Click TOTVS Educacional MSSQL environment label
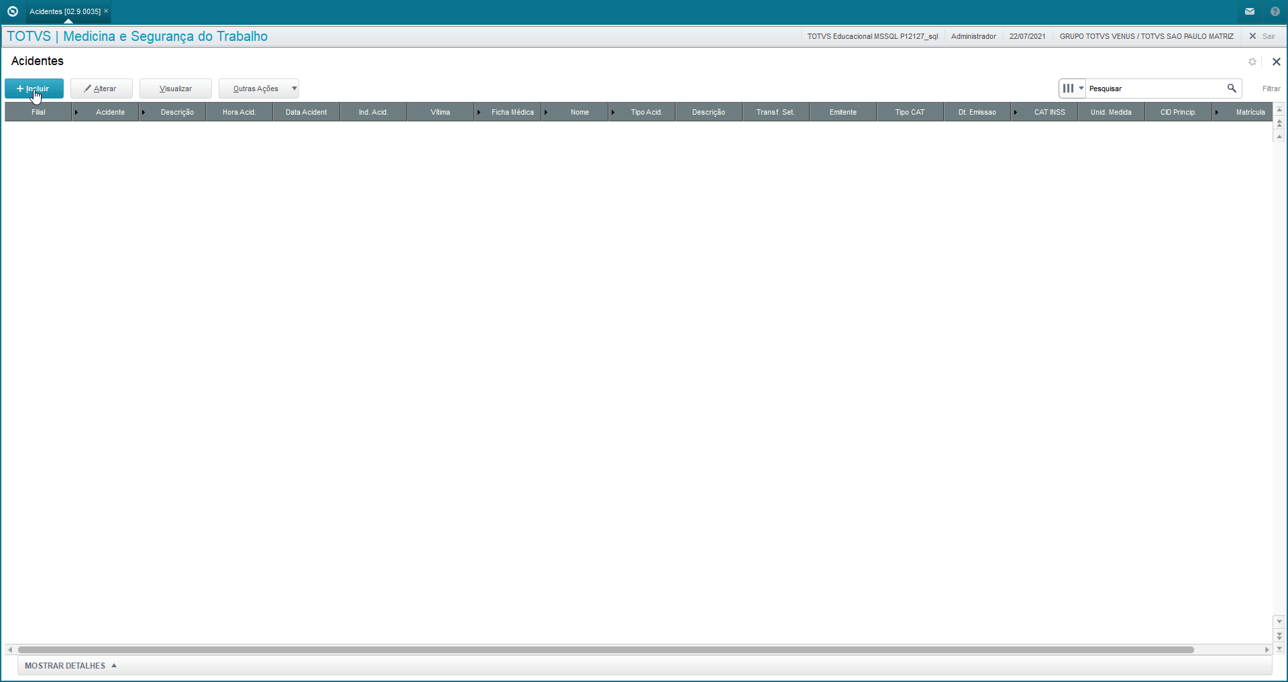Image resolution: width=1288 pixels, height=682 pixels. pos(873,36)
